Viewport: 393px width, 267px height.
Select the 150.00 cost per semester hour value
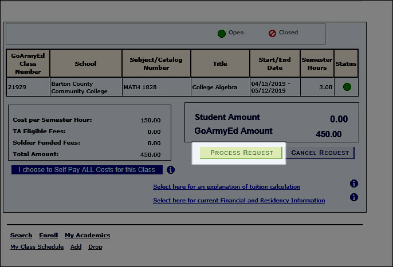[150, 121]
